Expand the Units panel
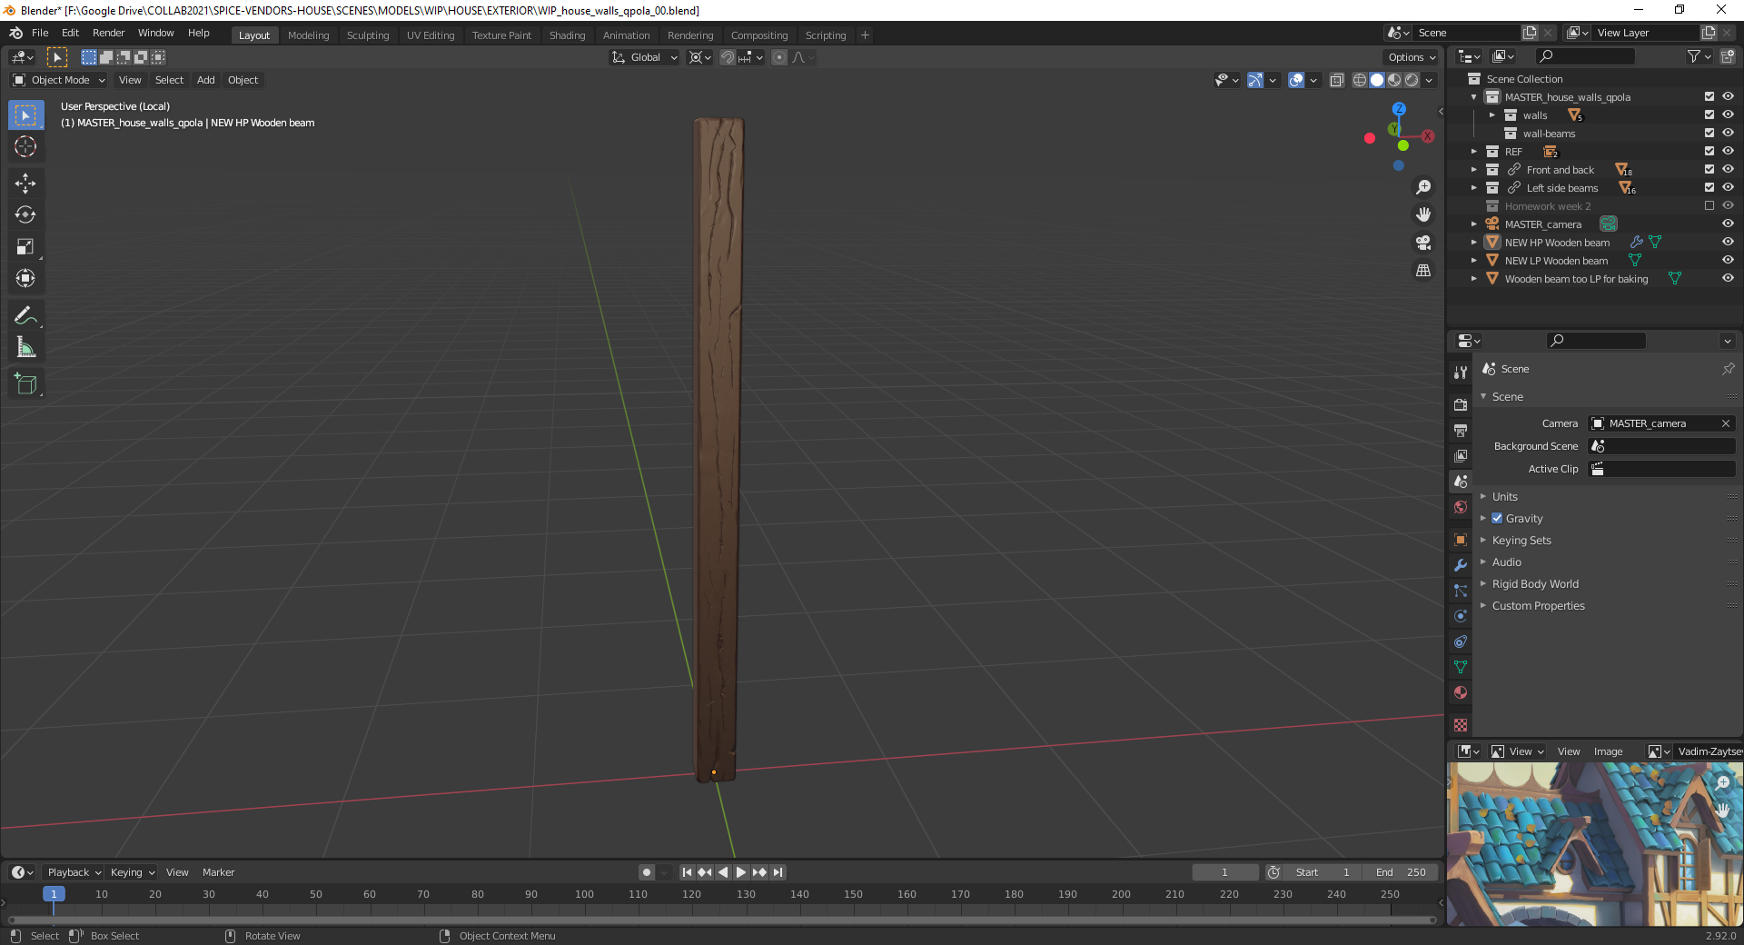 1504,497
